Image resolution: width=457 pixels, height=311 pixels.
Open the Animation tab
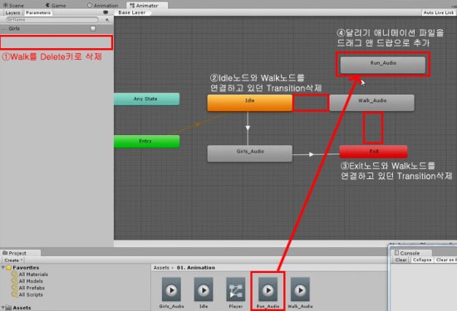(x=103, y=5)
